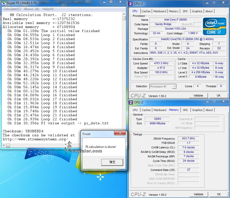Viewport: 230px width, 198px height.
Task: Minimize the lower CPU-Z window
Action: (207, 102)
